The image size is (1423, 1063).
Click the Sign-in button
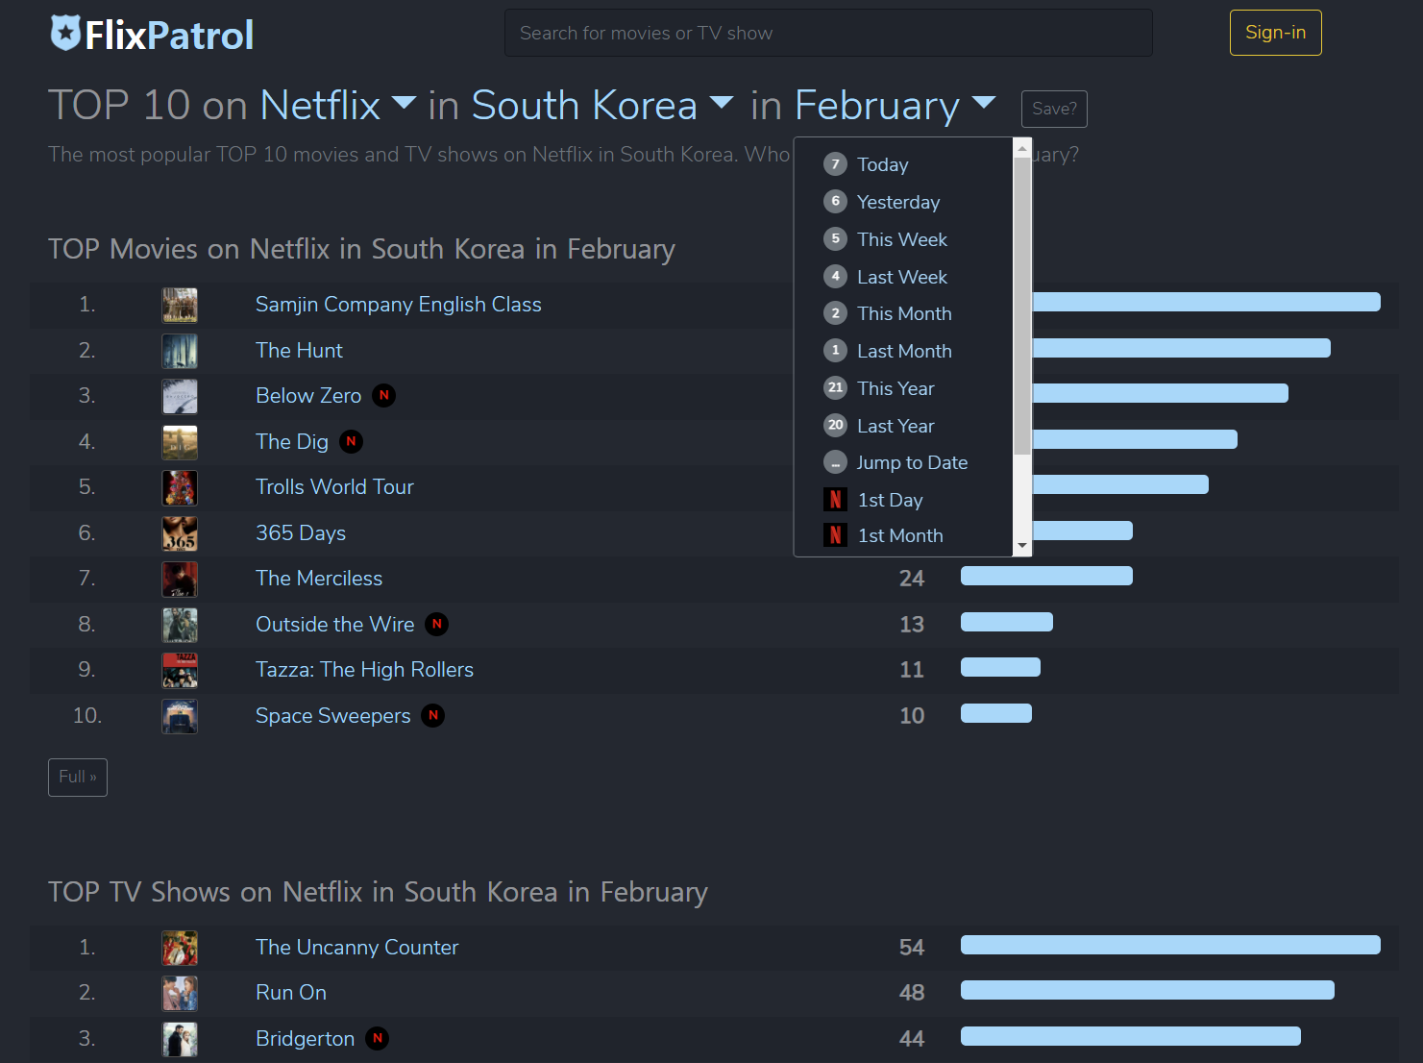1275,33
